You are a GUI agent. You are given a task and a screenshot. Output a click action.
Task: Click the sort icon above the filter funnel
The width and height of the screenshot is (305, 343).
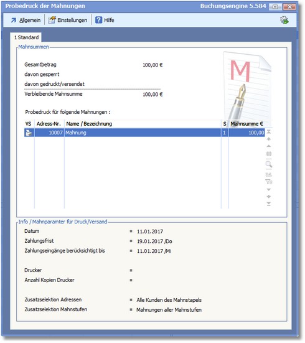click(269, 174)
